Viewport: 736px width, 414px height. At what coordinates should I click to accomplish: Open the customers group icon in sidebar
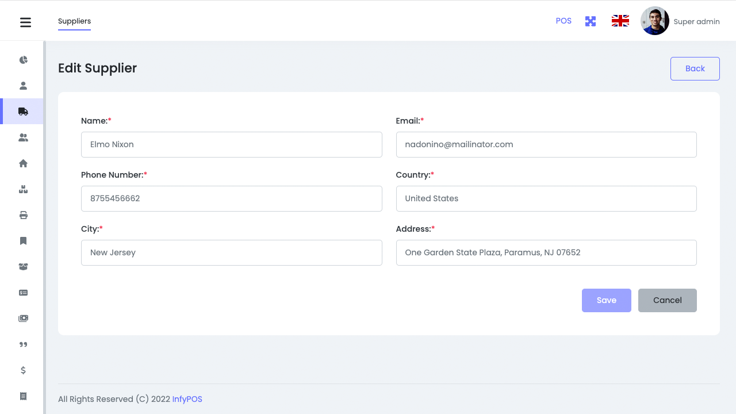[24, 137]
